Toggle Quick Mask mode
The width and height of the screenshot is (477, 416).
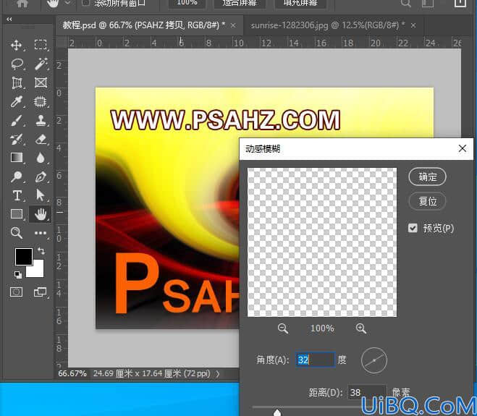click(x=17, y=292)
